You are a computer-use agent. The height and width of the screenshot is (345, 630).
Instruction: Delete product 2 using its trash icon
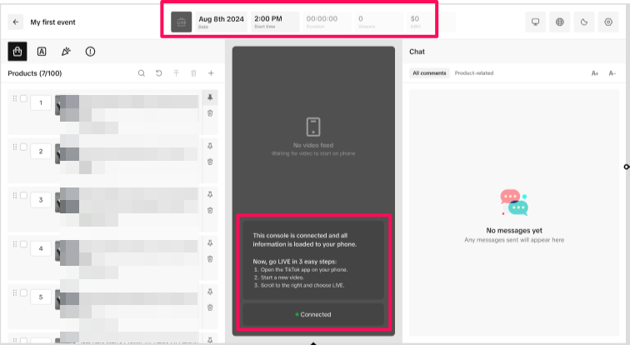[210, 162]
